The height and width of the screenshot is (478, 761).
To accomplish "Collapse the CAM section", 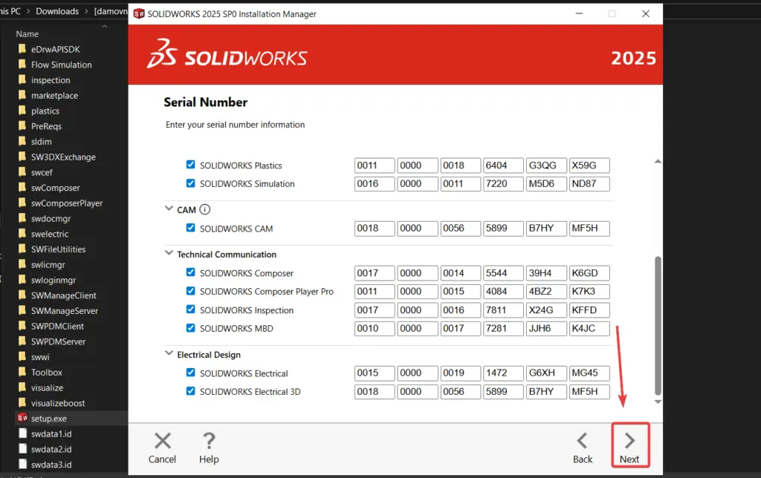I will point(169,209).
